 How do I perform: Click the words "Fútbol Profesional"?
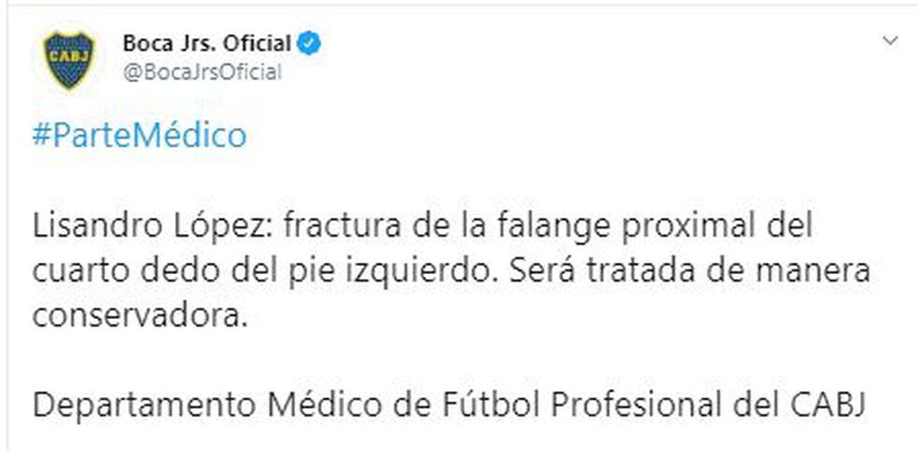click(x=556, y=406)
